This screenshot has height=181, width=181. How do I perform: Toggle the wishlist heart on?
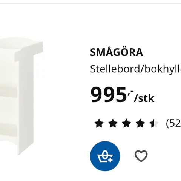tap(141, 156)
